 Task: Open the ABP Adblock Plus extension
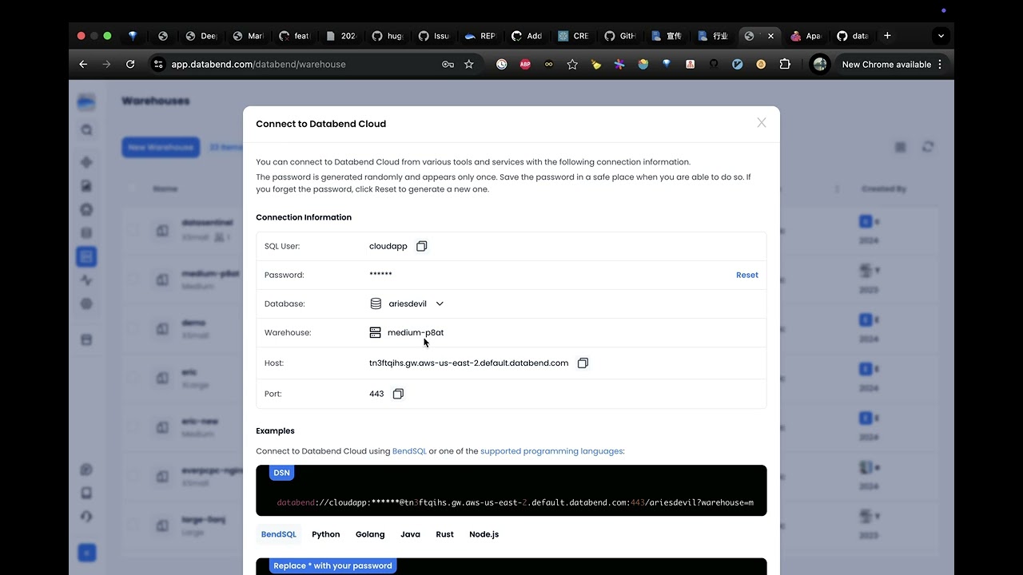pos(525,64)
